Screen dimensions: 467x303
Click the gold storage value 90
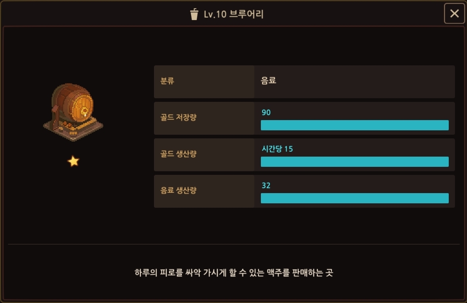[x=266, y=112]
